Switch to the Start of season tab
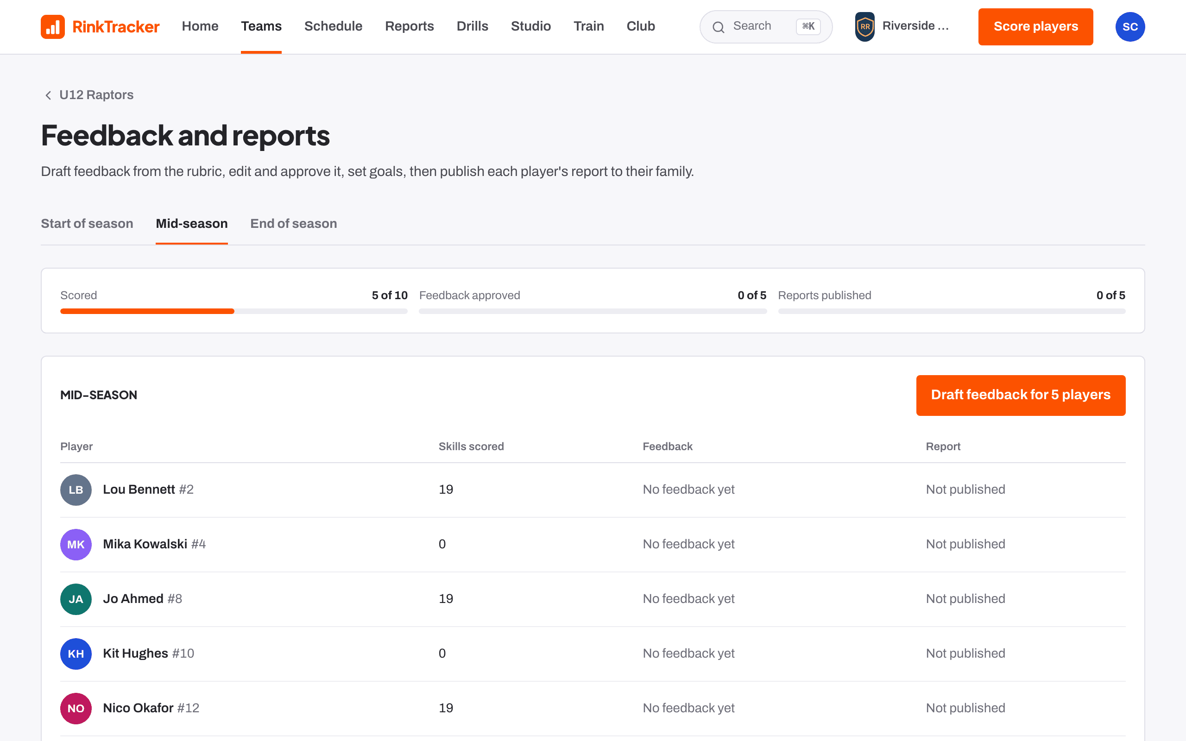Screen dimensions: 1186x741 [x=87, y=224]
